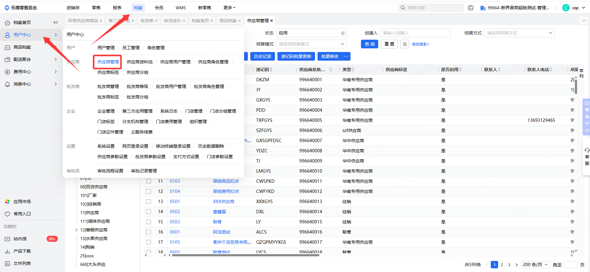Click the column filter icon beside 重置

[x=404, y=44]
